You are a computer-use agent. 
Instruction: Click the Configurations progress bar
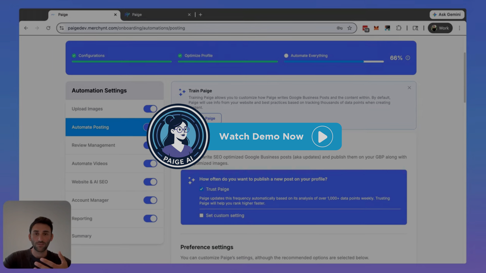click(122, 61)
